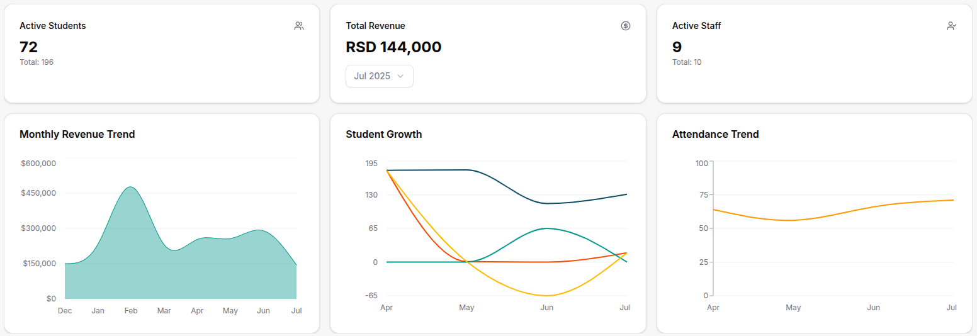Click the Student Growth chart title

[383, 134]
